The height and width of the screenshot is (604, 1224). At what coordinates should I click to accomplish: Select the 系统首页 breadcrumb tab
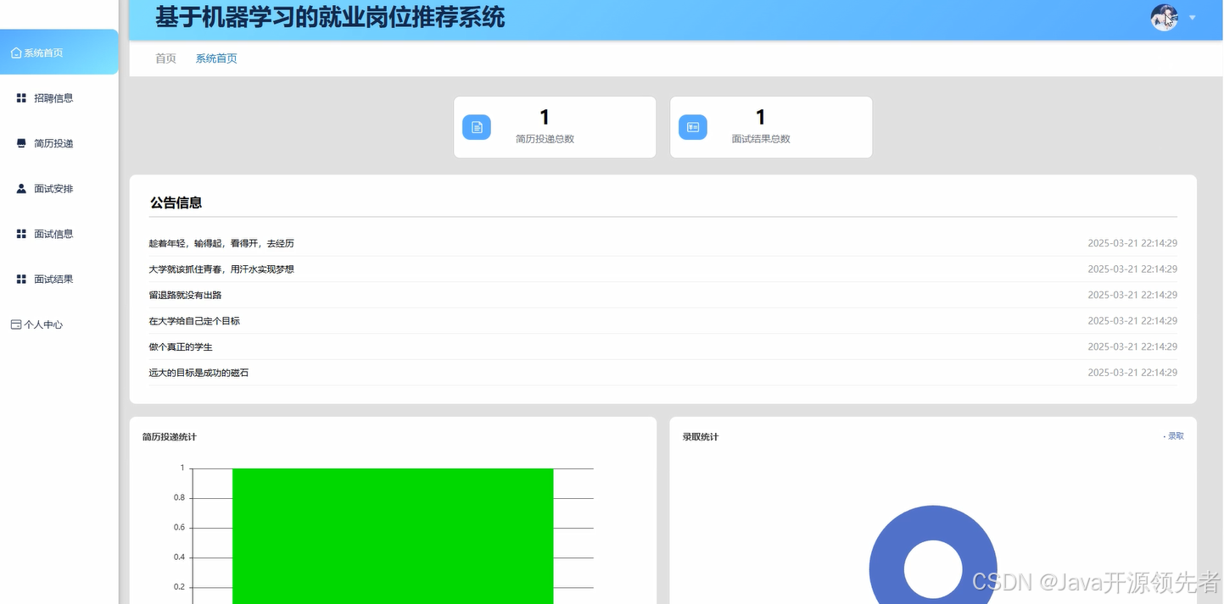tap(215, 58)
